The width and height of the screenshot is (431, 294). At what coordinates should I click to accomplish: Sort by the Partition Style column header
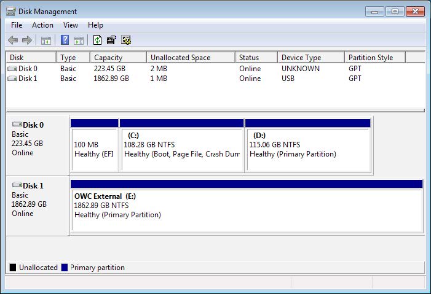374,57
